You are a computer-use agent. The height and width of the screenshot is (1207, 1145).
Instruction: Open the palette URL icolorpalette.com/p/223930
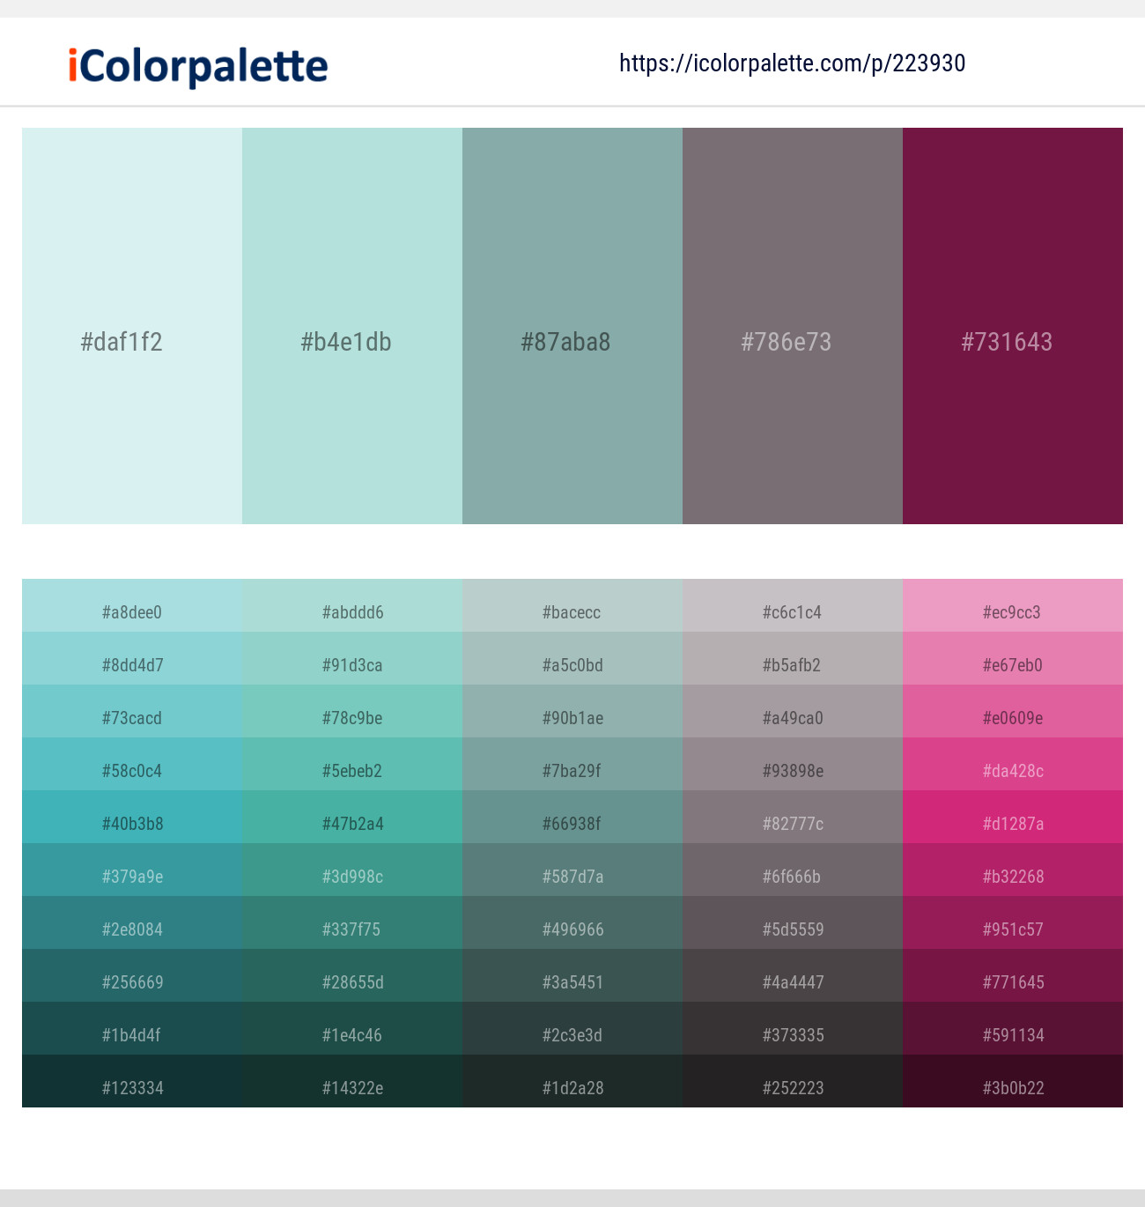(x=791, y=63)
